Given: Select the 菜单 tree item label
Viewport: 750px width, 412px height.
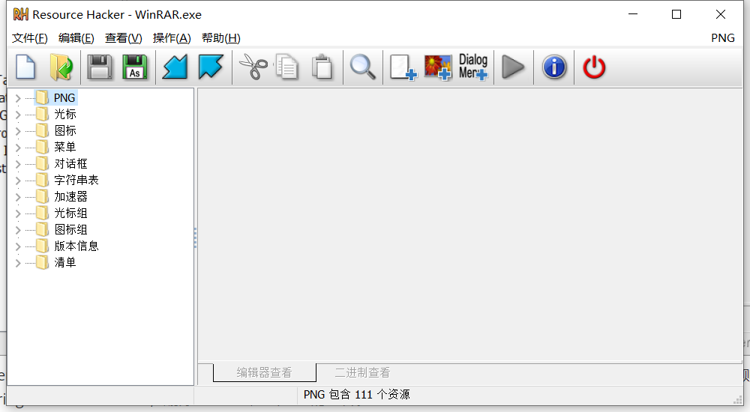Looking at the screenshot, I should pyautogui.click(x=65, y=148).
